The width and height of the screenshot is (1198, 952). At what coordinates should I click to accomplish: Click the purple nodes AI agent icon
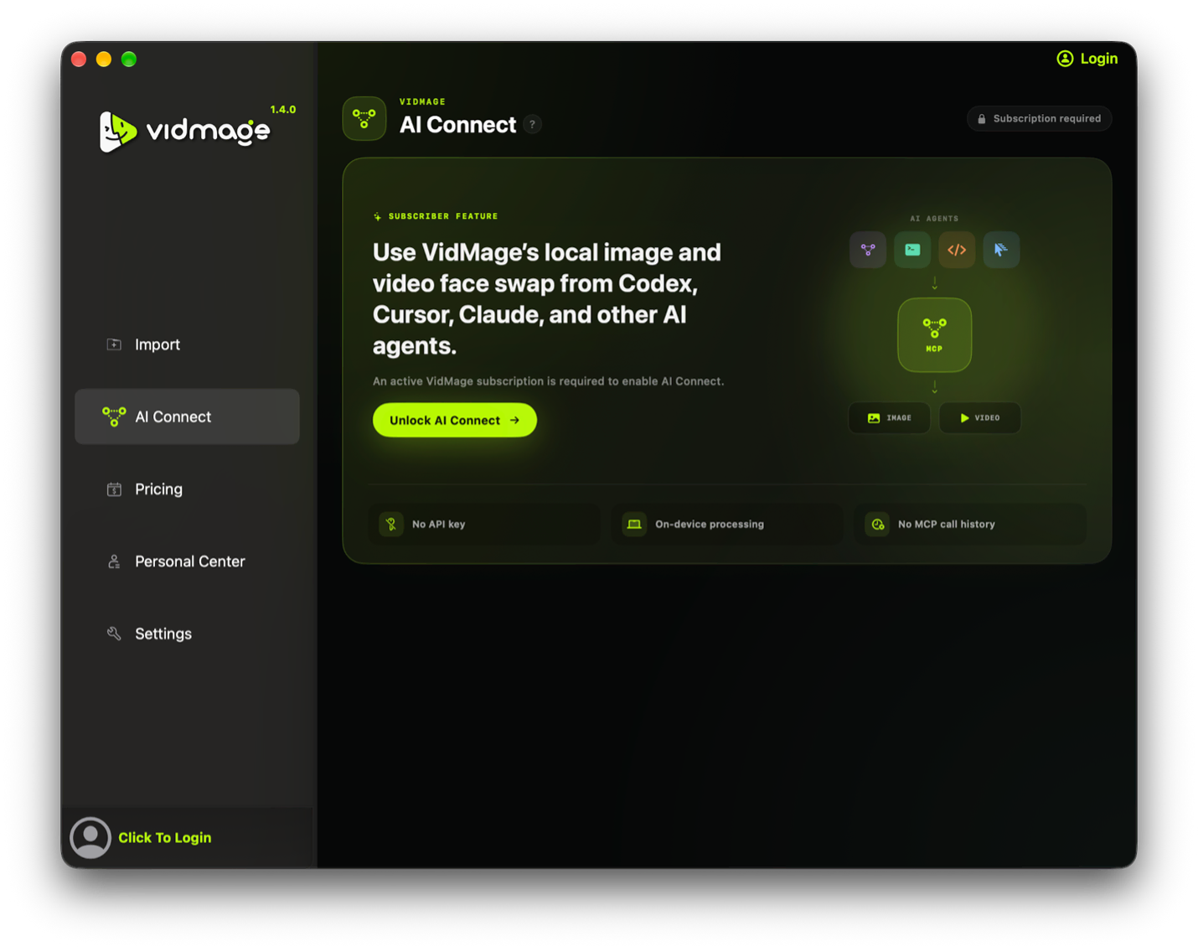pos(868,250)
